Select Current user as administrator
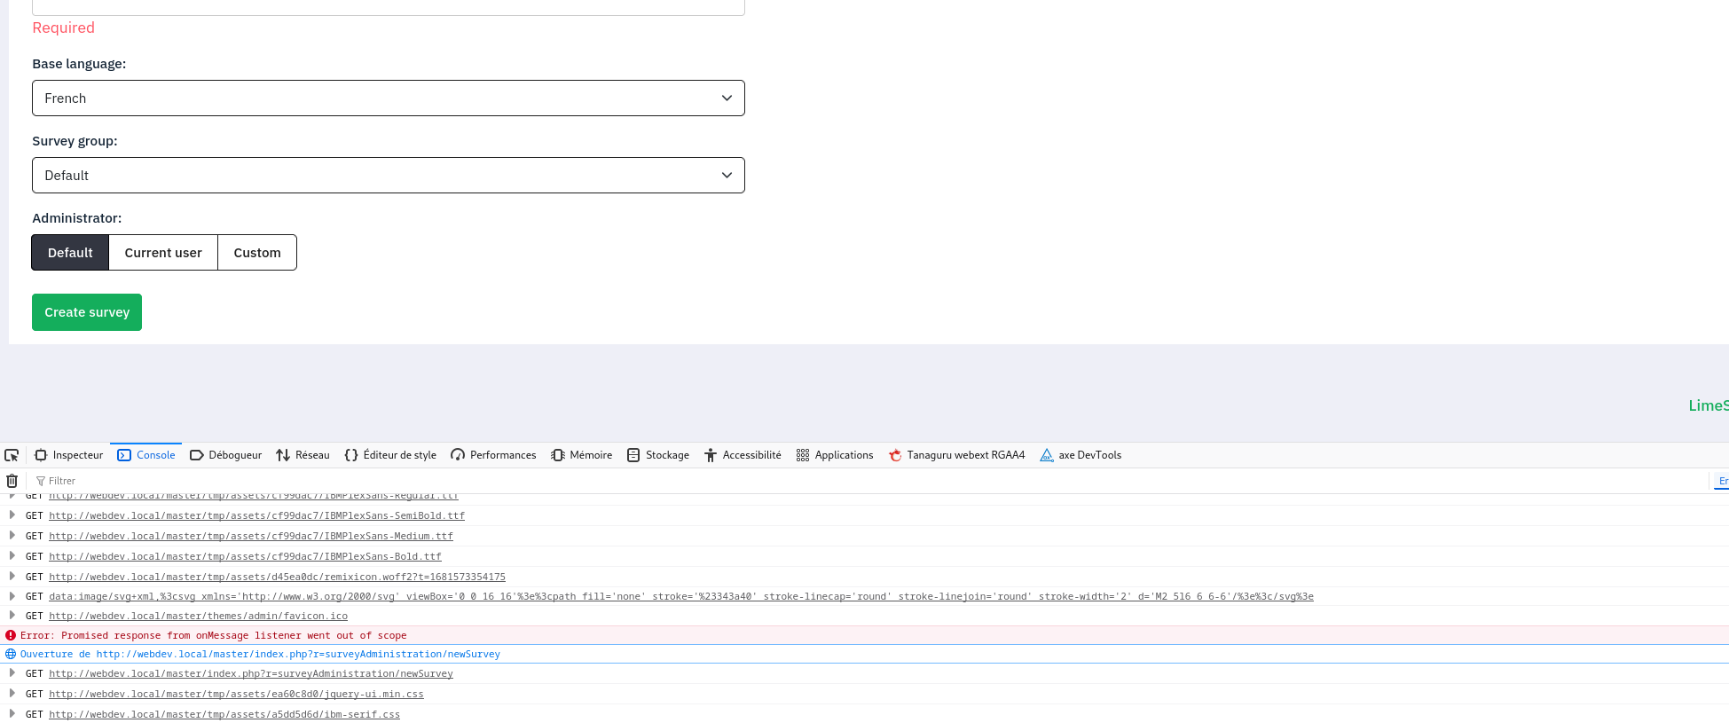1729x723 pixels. [163, 253]
